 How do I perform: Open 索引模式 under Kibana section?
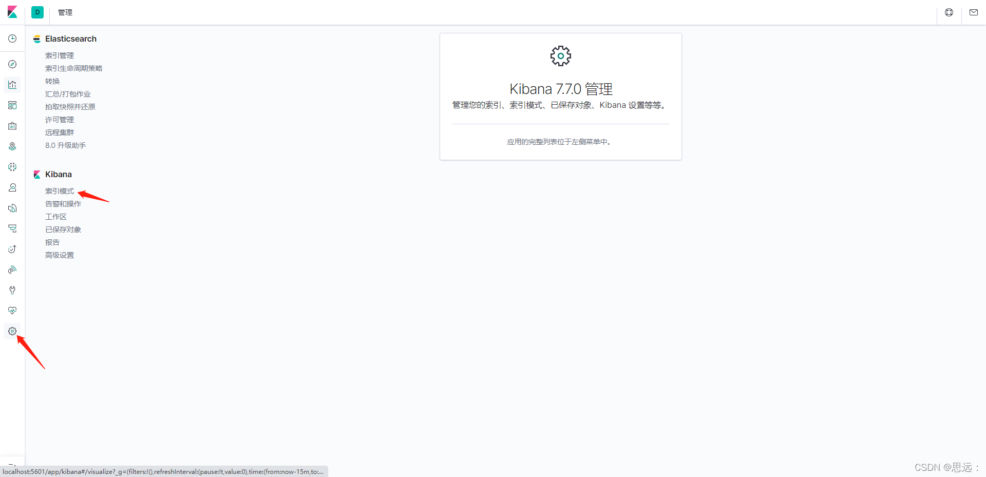60,191
